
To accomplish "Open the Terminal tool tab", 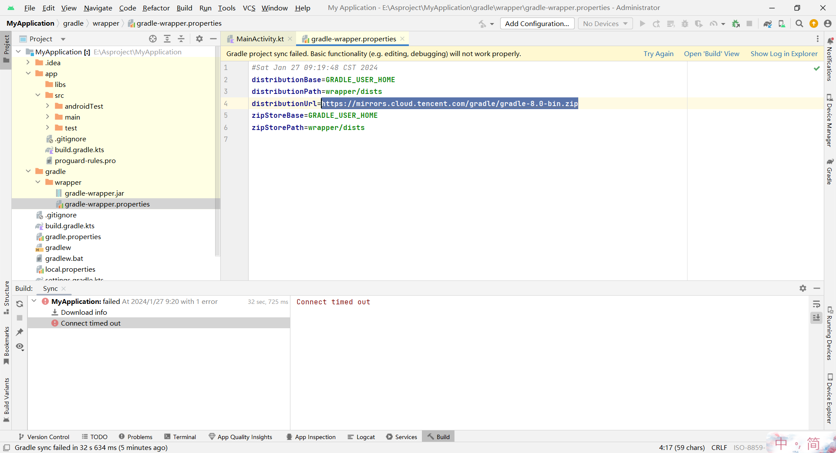I will point(180,437).
